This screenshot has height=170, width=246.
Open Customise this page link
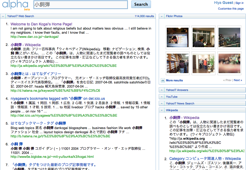pyautogui.click(x=231, y=9)
